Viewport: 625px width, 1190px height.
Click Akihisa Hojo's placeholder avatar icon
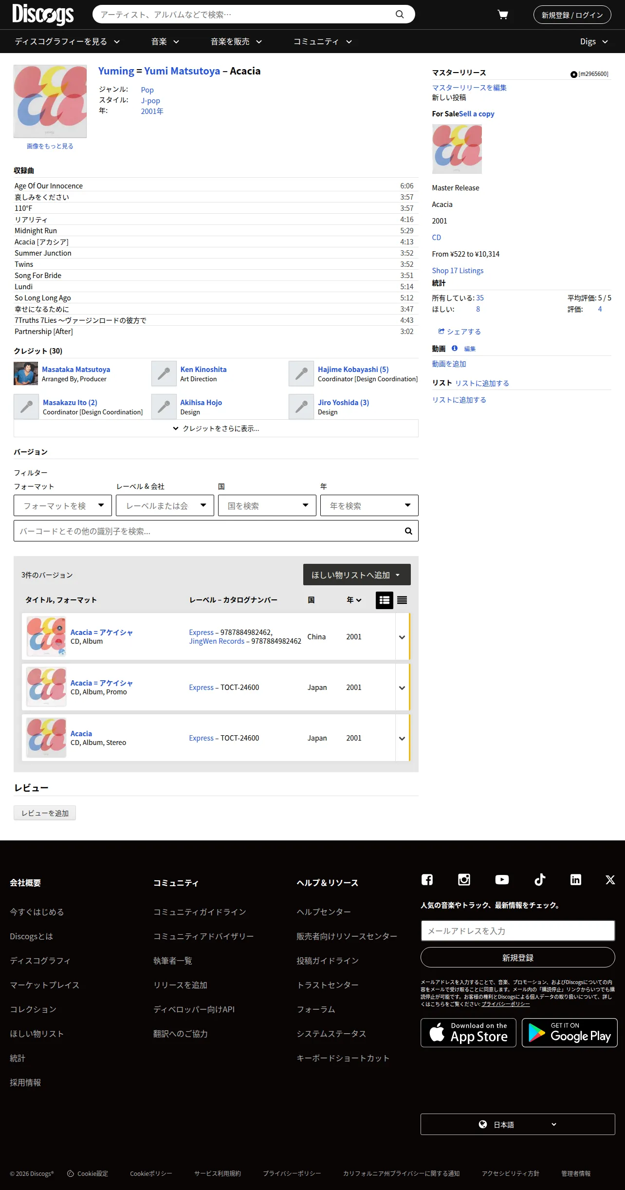point(164,407)
